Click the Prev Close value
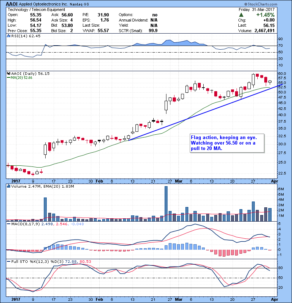 coord(36,31)
